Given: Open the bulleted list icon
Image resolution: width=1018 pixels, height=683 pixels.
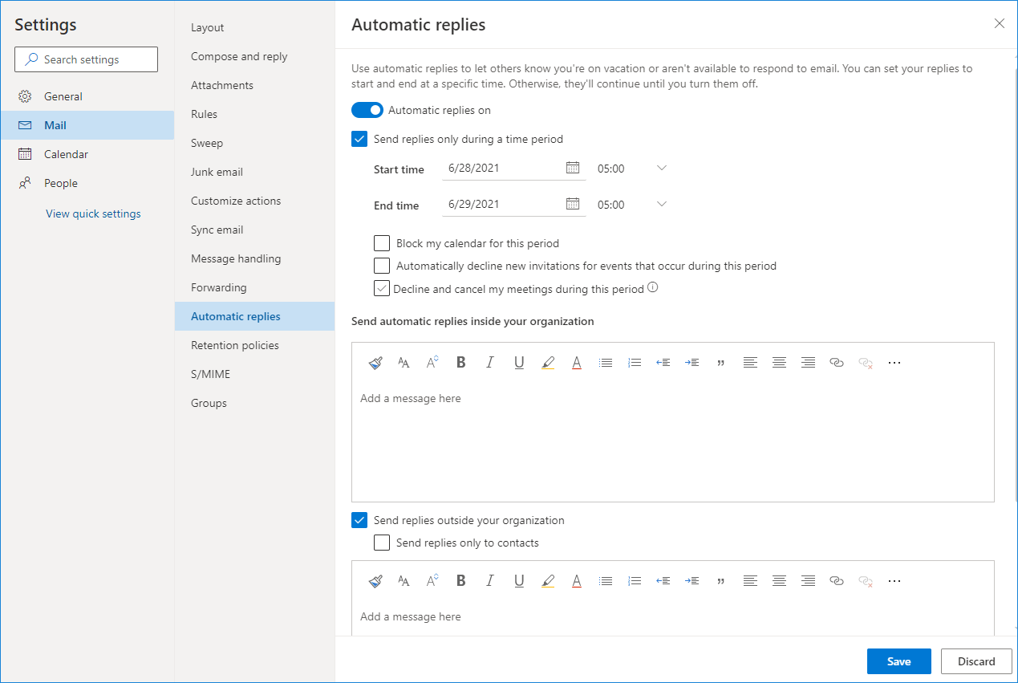Looking at the screenshot, I should click(606, 362).
